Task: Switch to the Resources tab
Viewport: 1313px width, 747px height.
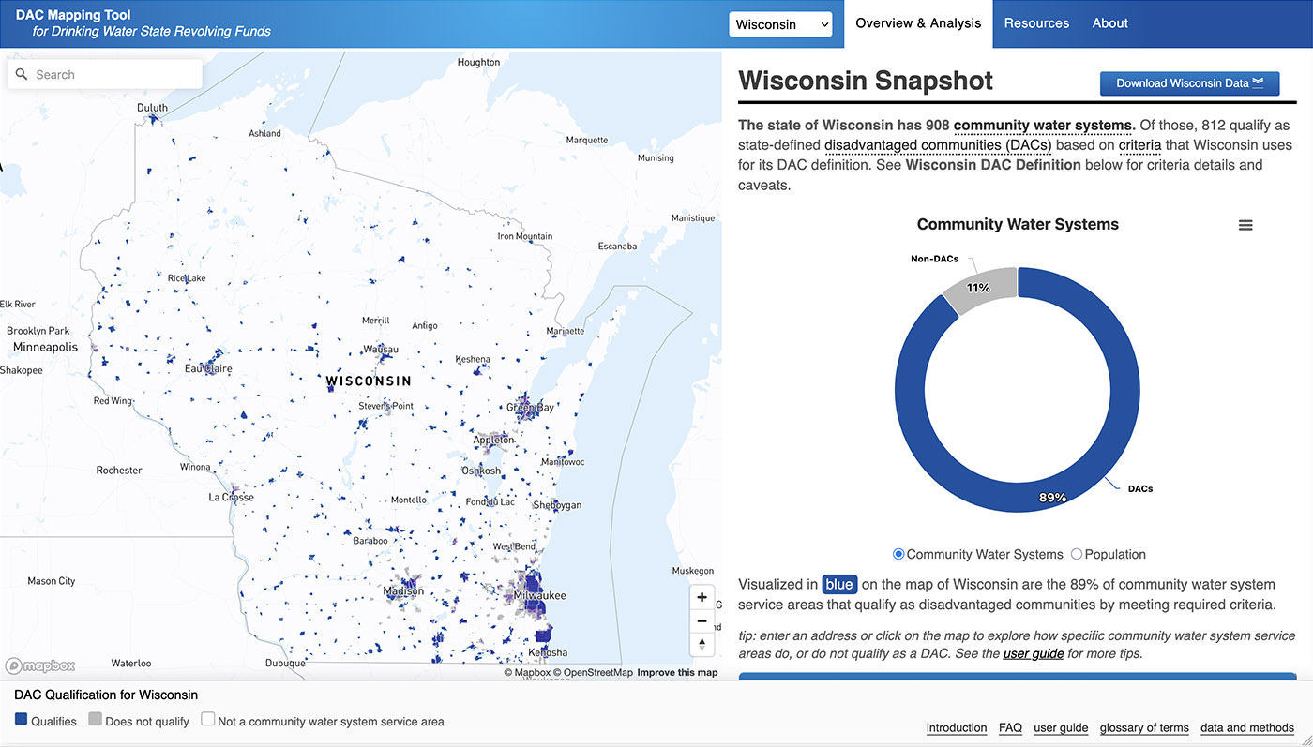Action: (x=1036, y=23)
